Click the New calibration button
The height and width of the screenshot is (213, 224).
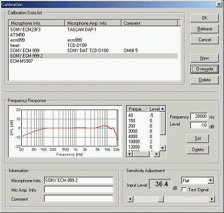(204, 58)
